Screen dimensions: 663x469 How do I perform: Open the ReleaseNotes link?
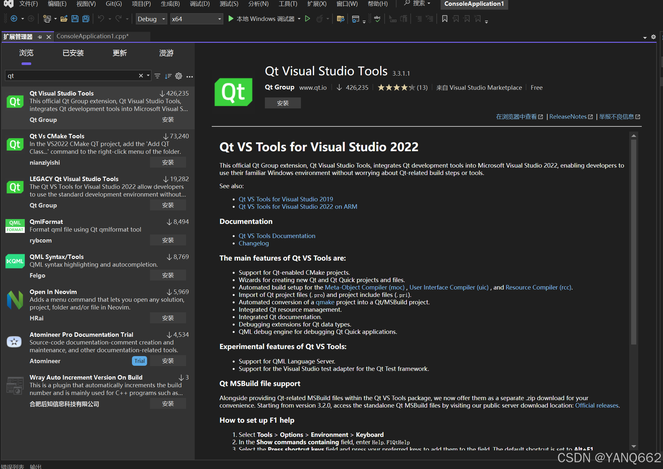click(x=571, y=117)
